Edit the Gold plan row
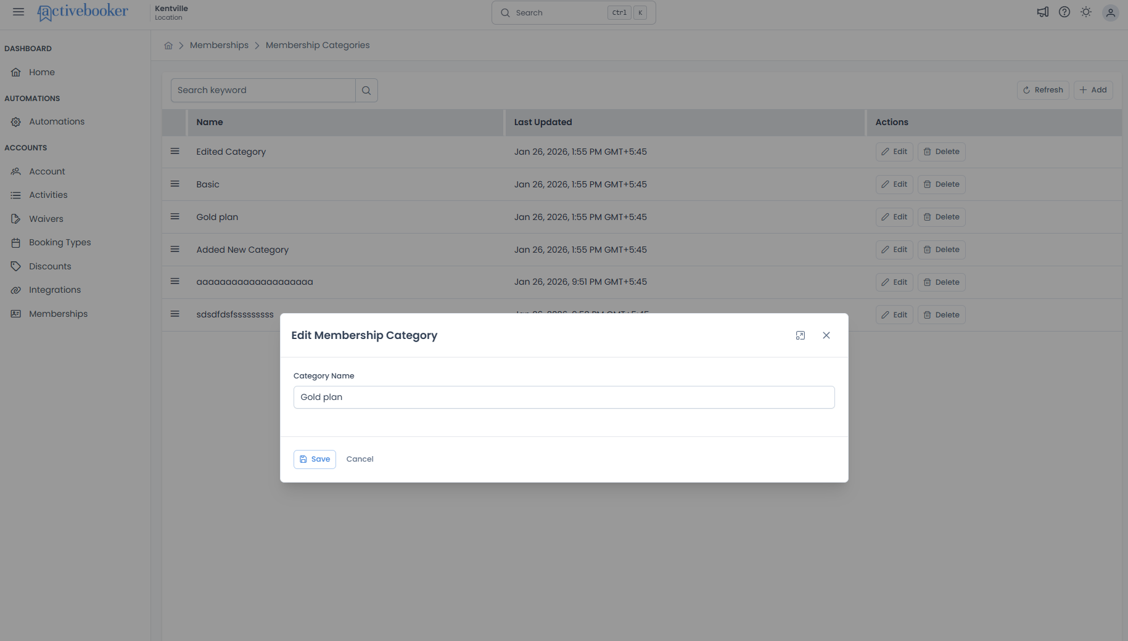The height and width of the screenshot is (641, 1128). [x=894, y=217]
